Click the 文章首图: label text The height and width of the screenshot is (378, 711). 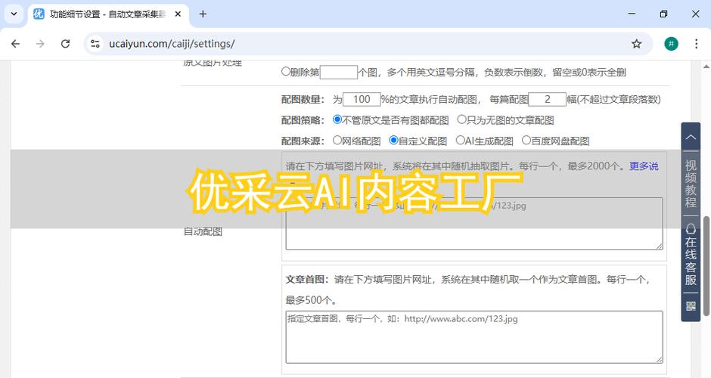point(309,280)
